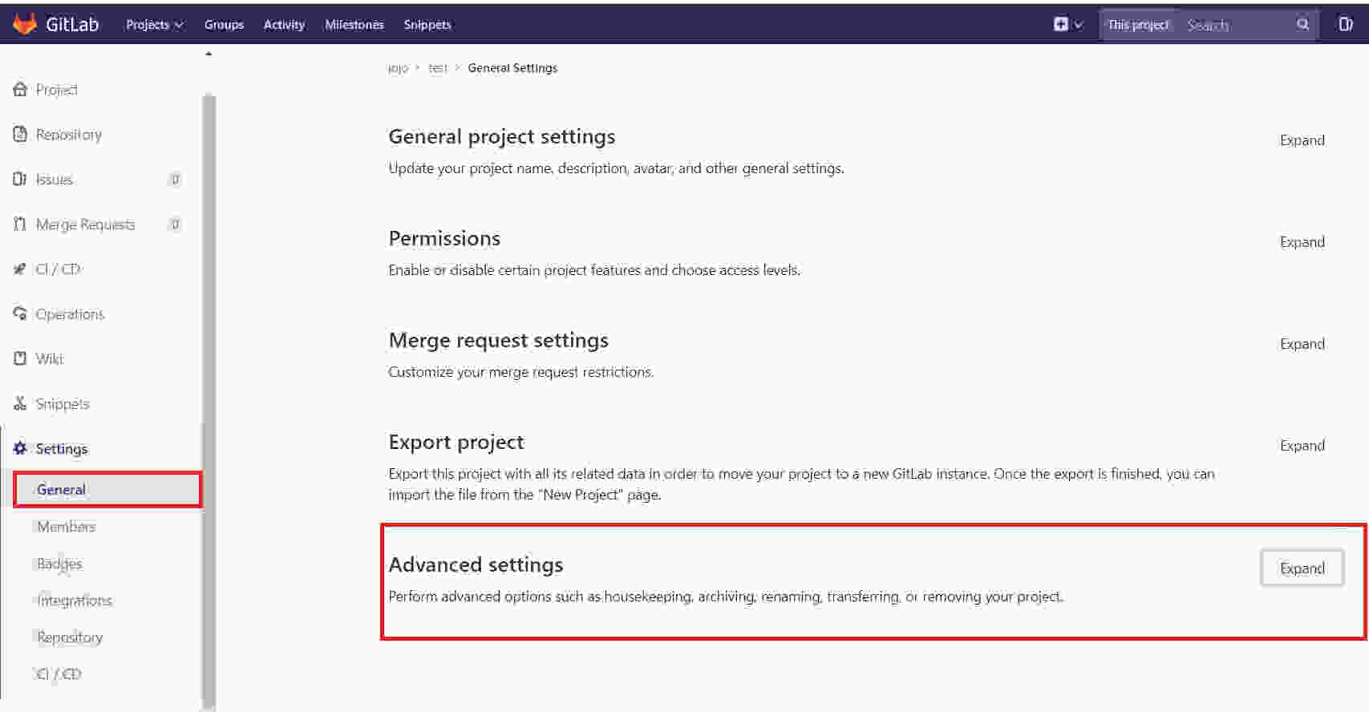Click the Project home icon in sidebar
This screenshot has width=1369, height=712.
pyautogui.click(x=20, y=89)
